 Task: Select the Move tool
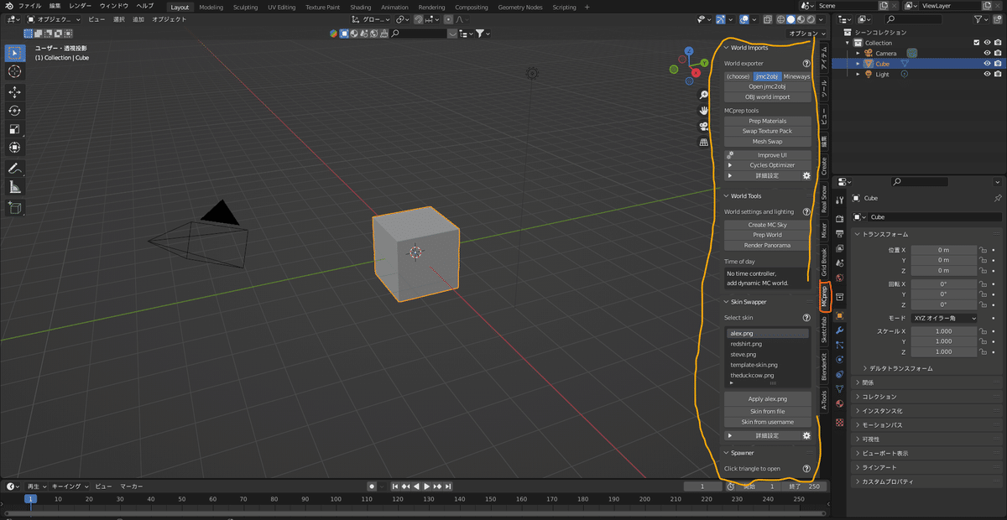click(15, 92)
